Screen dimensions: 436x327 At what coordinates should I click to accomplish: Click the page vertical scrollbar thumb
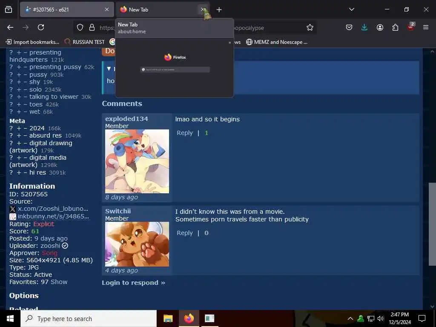click(x=432, y=224)
